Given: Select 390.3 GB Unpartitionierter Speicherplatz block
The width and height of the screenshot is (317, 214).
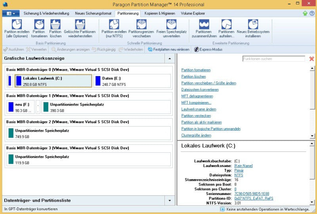Looking at the screenshot, I should point(106,107).
